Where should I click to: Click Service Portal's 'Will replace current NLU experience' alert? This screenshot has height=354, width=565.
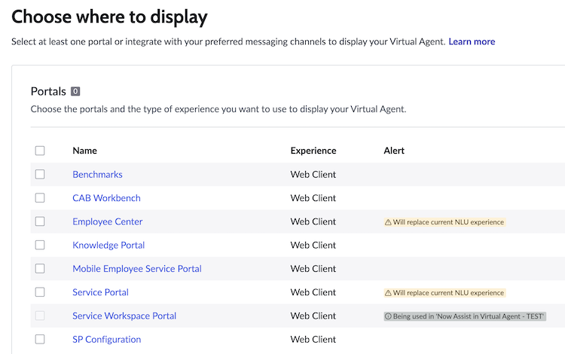(444, 293)
